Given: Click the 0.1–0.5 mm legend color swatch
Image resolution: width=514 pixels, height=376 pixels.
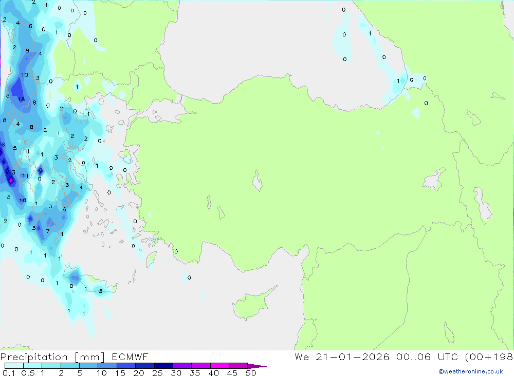Looking at the screenshot, I should (x=14, y=366).
